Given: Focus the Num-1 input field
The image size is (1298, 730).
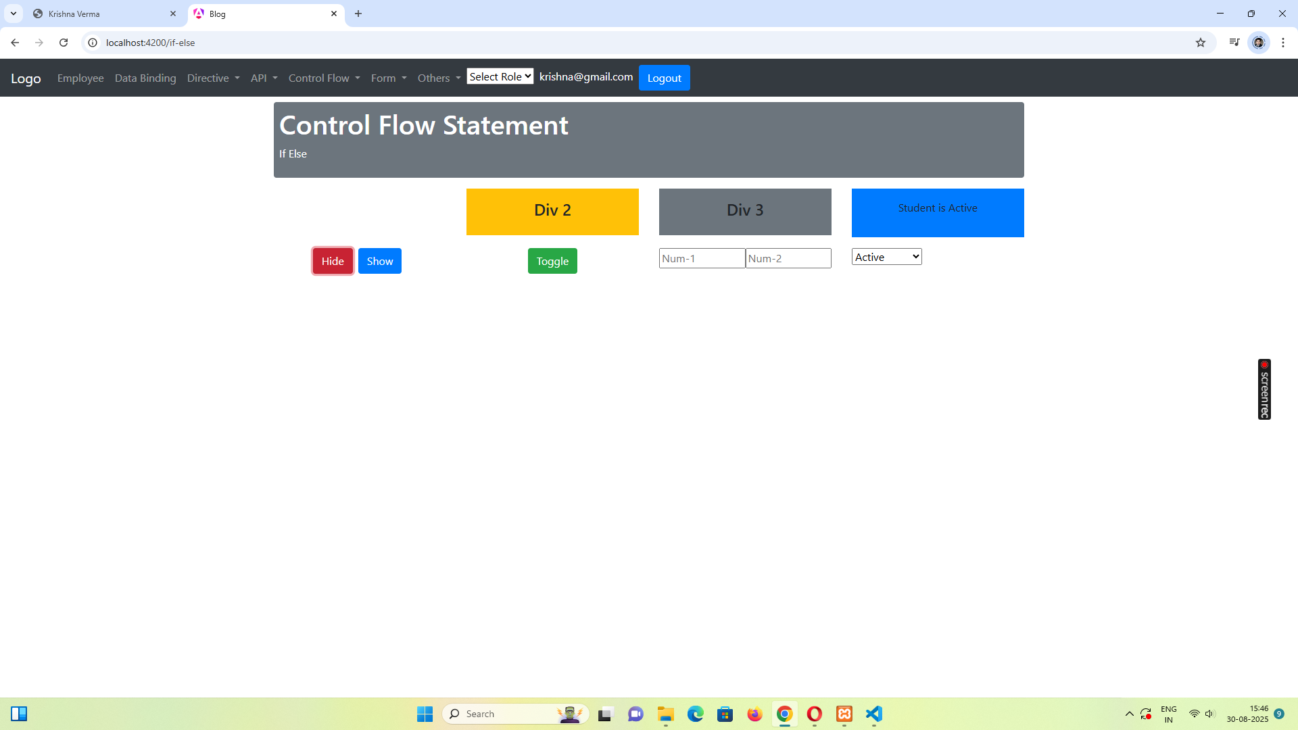Looking at the screenshot, I should click(702, 258).
